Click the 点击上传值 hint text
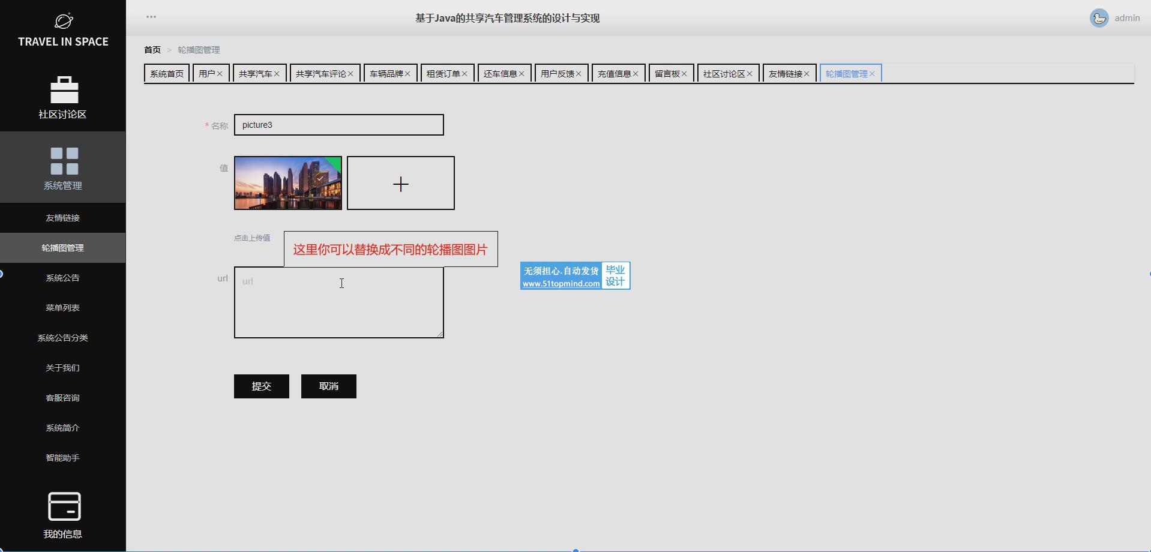Viewport: 1151px width, 552px height. pos(252,238)
